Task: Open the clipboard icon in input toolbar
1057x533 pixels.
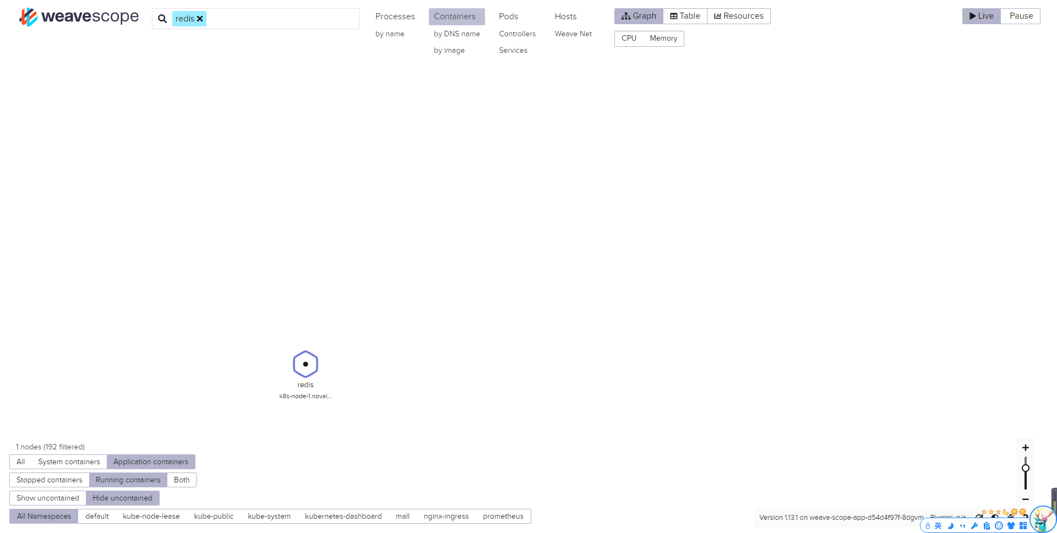Action: click(x=987, y=526)
